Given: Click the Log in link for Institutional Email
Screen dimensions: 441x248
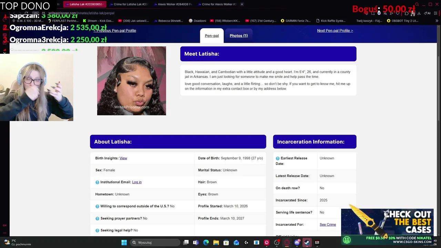Looking at the screenshot, I should click(x=137, y=182).
